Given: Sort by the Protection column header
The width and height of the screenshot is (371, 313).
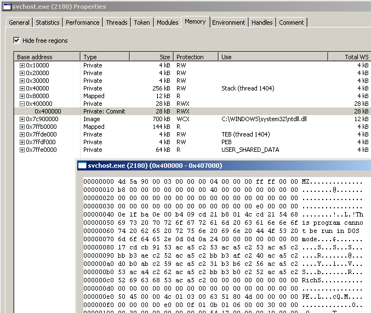Looking at the screenshot, I should [x=196, y=57].
